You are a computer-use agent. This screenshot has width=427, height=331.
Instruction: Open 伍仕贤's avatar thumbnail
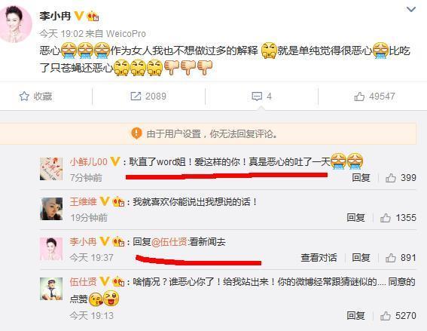point(51,289)
